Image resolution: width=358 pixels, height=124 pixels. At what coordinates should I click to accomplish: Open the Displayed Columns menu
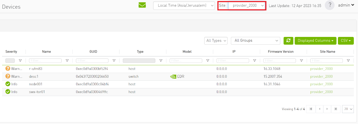pyautogui.click(x=315, y=41)
